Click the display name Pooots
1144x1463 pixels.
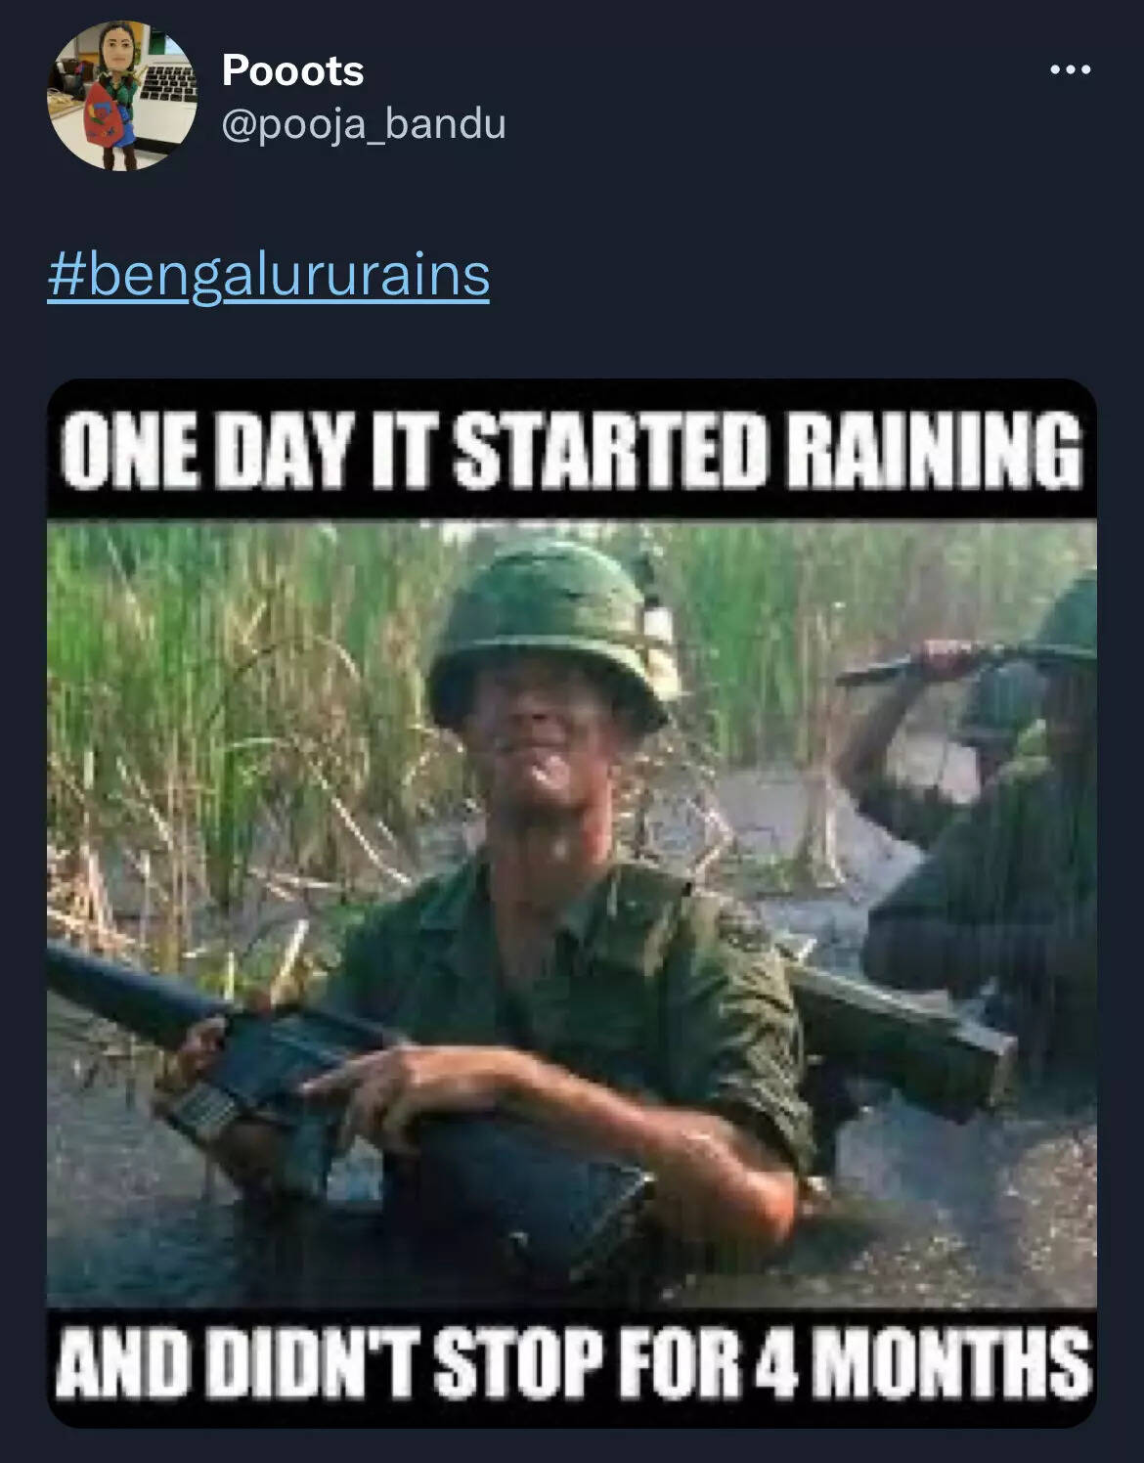tap(292, 70)
